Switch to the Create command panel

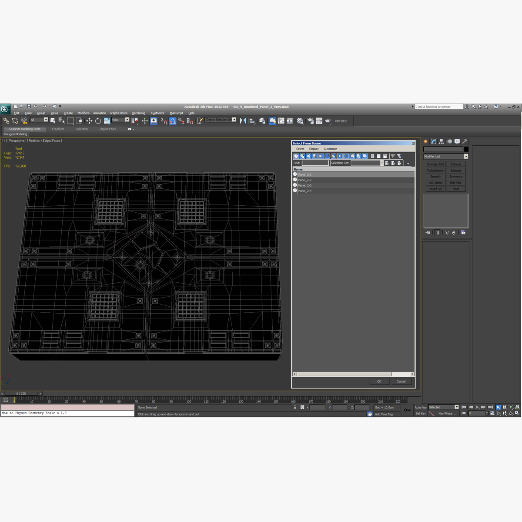point(426,141)
